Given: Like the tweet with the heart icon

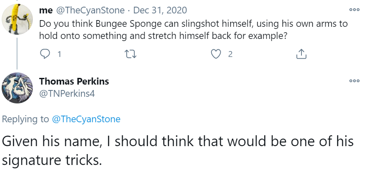Looking at the screenshot, I should click(x=216, y=54).
